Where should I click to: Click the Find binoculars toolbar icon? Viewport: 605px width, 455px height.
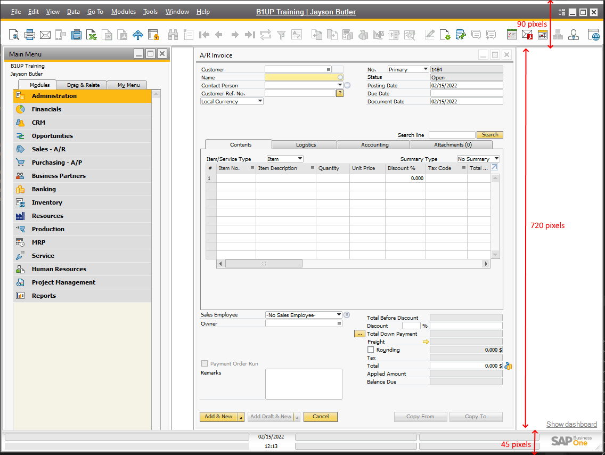click(173, 35)
